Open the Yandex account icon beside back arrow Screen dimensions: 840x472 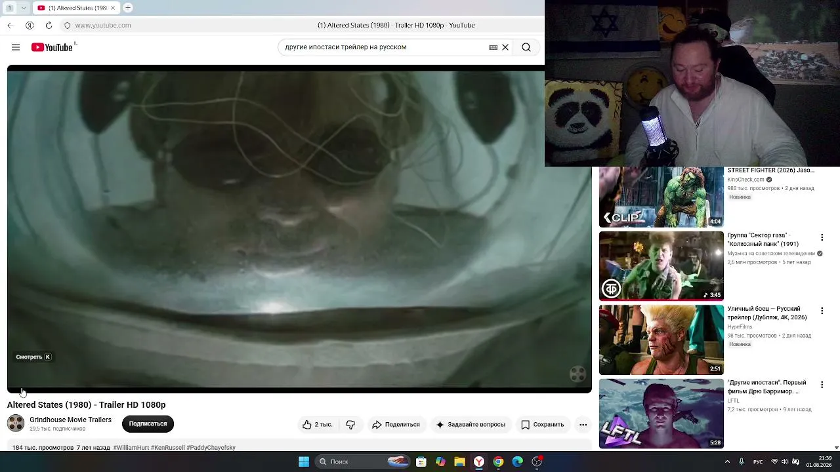point(30,25)
